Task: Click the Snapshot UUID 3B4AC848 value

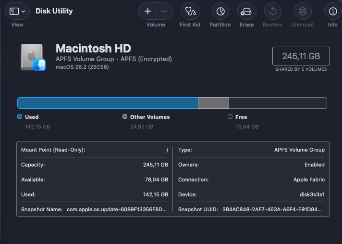Action: pos(272,209)
